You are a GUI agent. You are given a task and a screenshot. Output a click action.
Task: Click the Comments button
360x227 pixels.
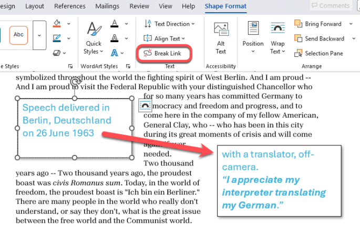[330, 6]
